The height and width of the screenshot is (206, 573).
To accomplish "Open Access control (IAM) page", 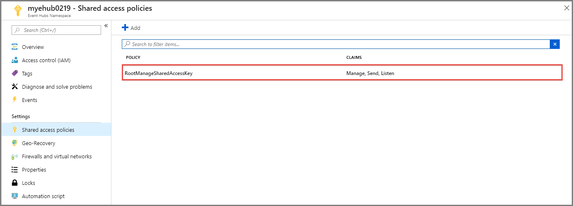I will (x=46, y=60).
